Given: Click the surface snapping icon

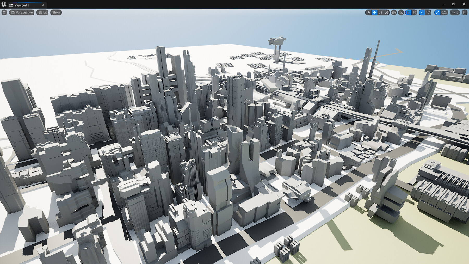Looking at the screenshot, I should click(400, 13).
